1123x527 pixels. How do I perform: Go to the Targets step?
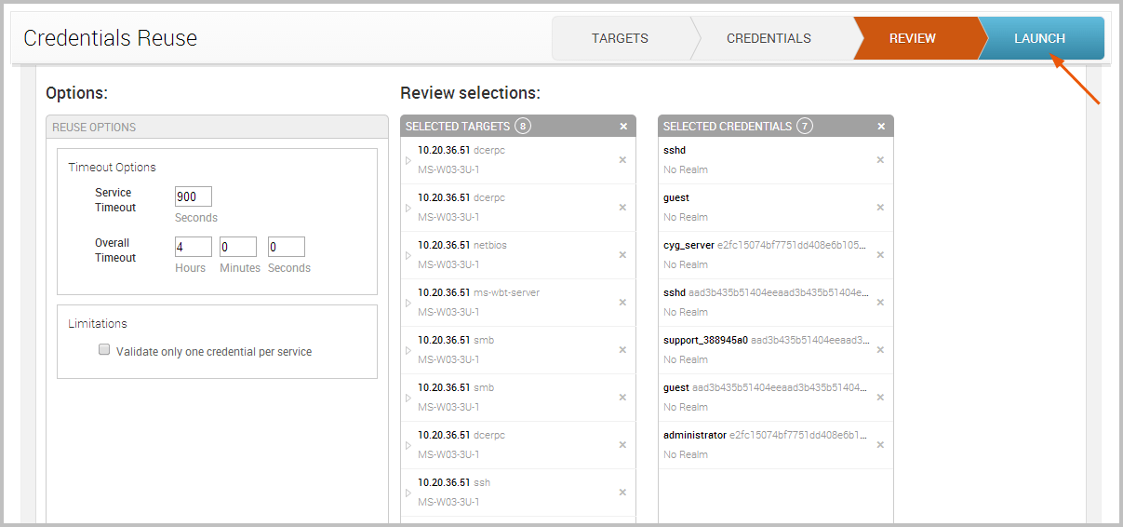620,39
